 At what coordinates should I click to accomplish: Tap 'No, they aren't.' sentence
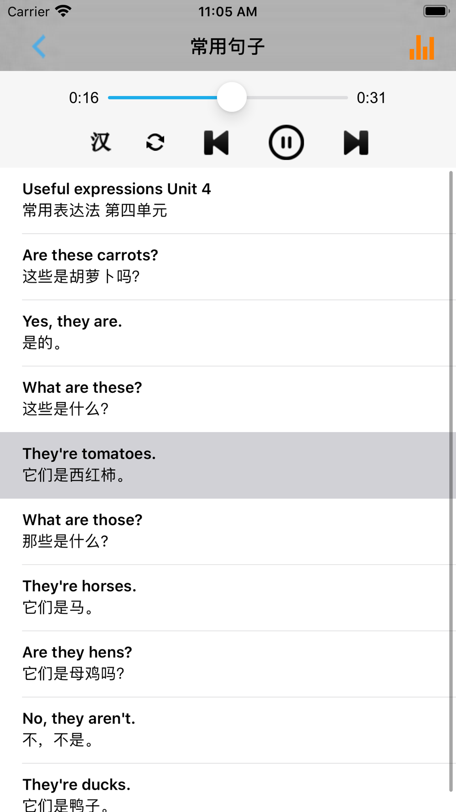click(x=228, y=730)
